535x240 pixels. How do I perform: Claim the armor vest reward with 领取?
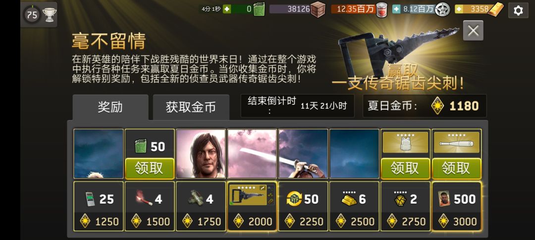405,168
